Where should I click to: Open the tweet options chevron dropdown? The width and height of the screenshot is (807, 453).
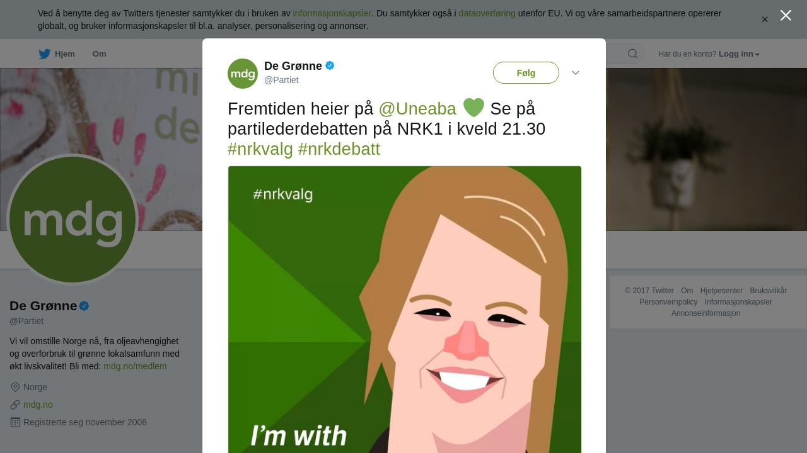pyautogui.click(x=576, y=73)
